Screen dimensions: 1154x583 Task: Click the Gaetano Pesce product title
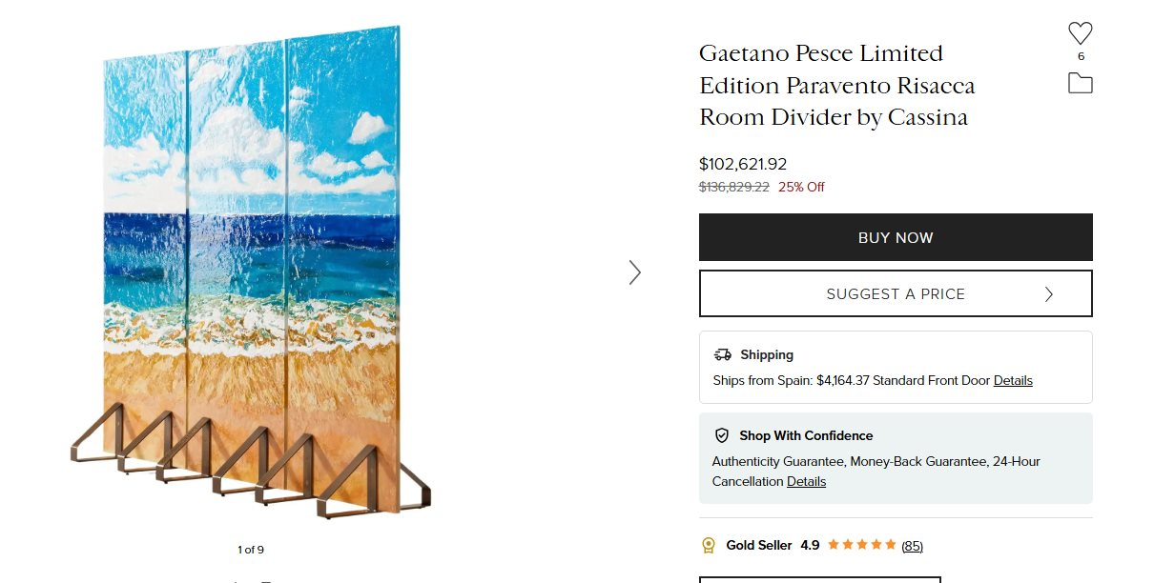pyautogui.click(x=836, y=86)
